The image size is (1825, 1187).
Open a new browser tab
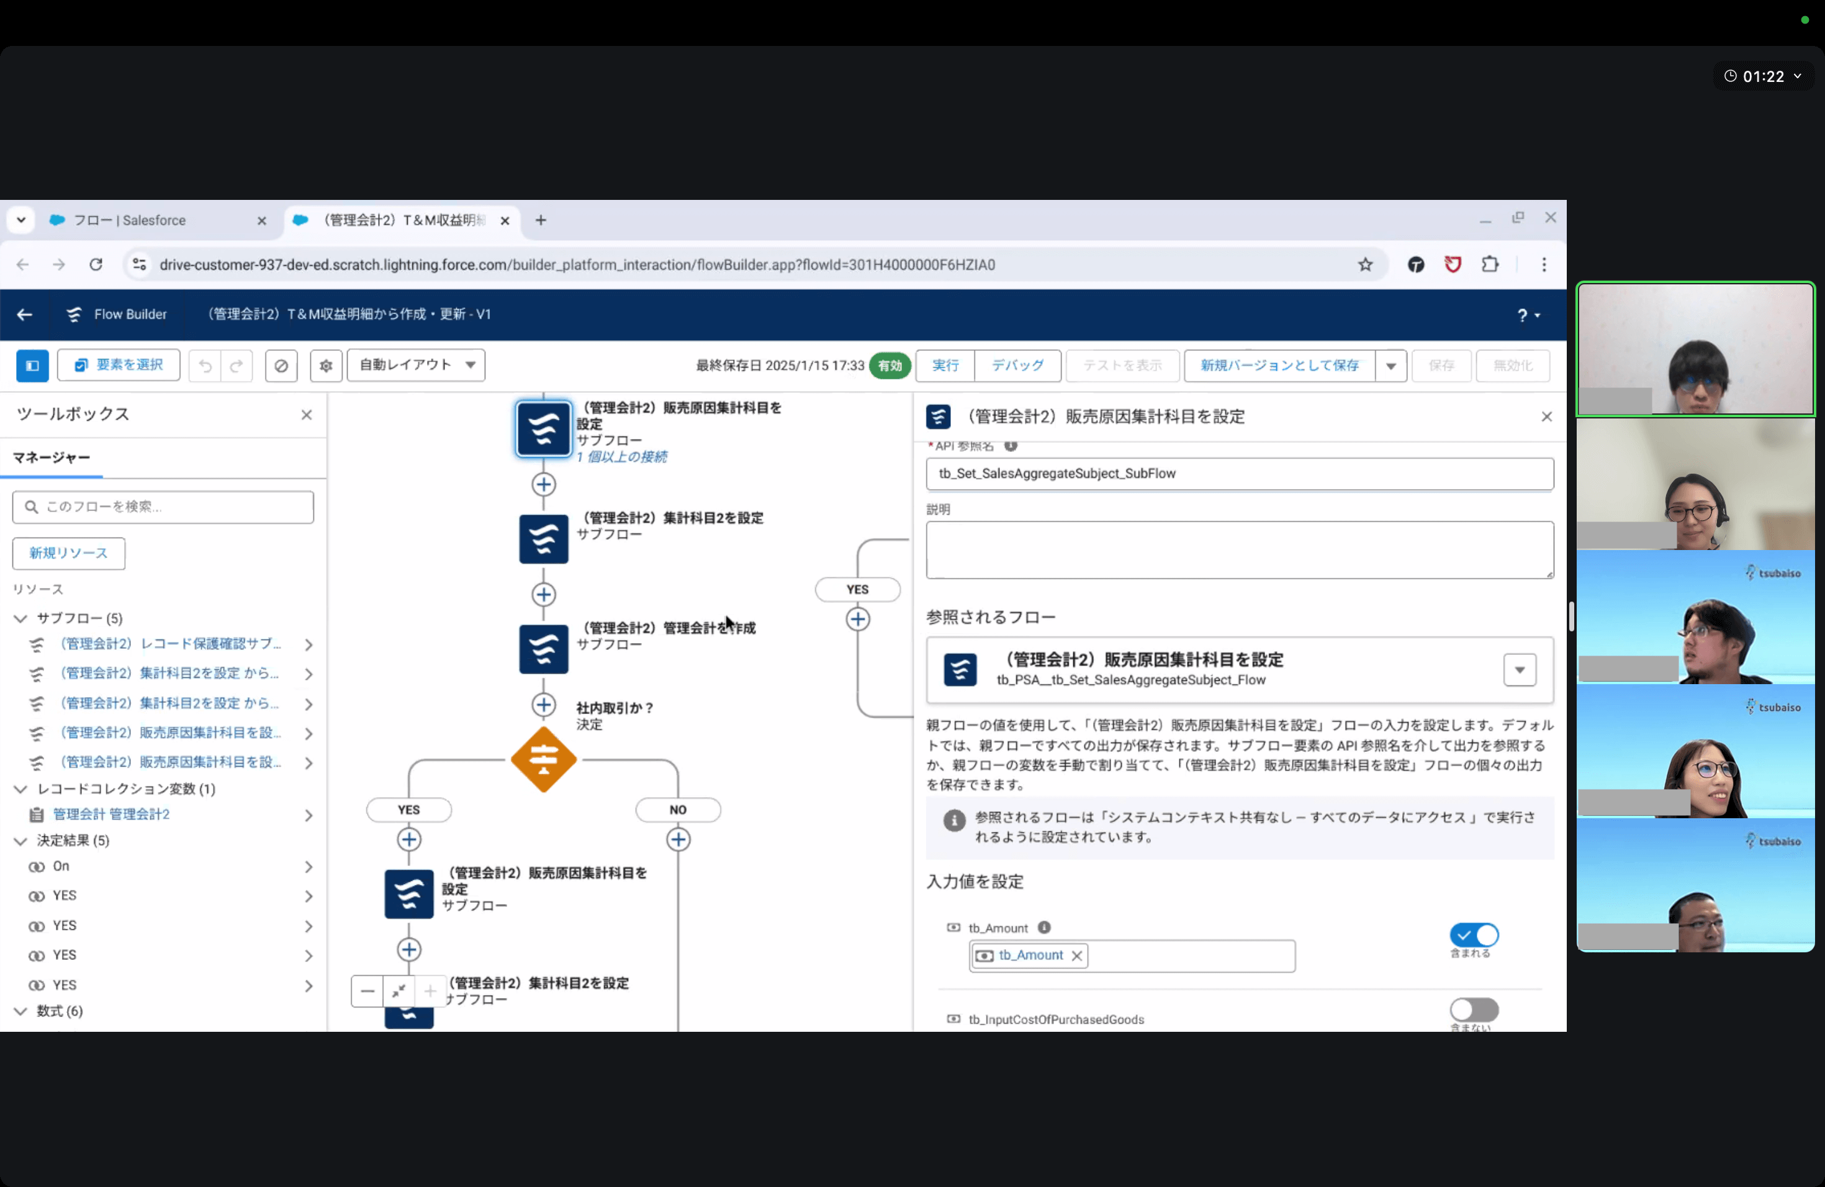(541, 220)
